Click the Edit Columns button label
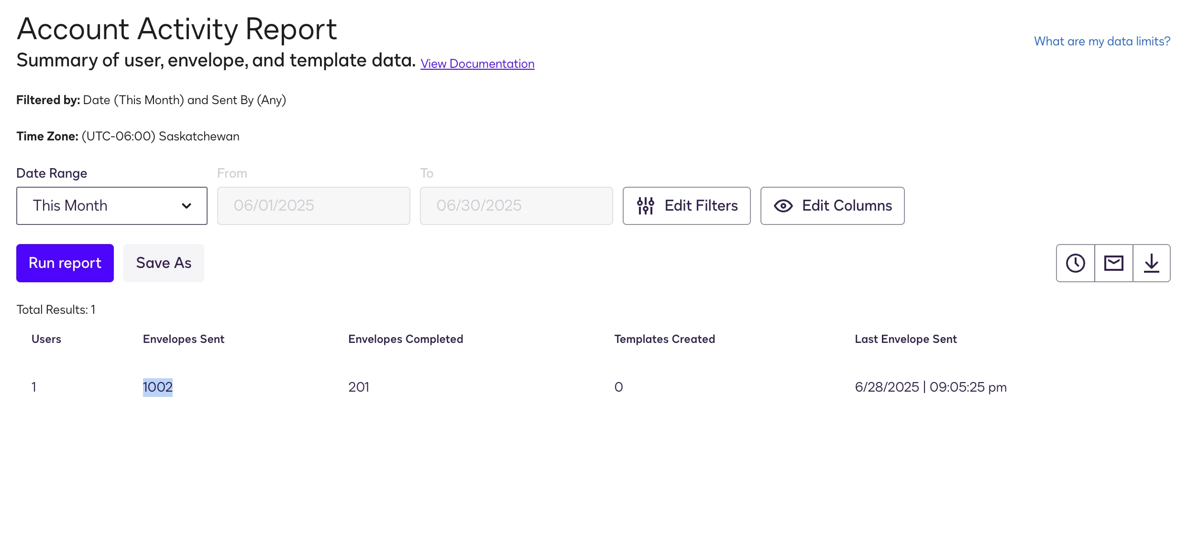The width and height of the screenshot is (1188, 533). click(847, 206)
